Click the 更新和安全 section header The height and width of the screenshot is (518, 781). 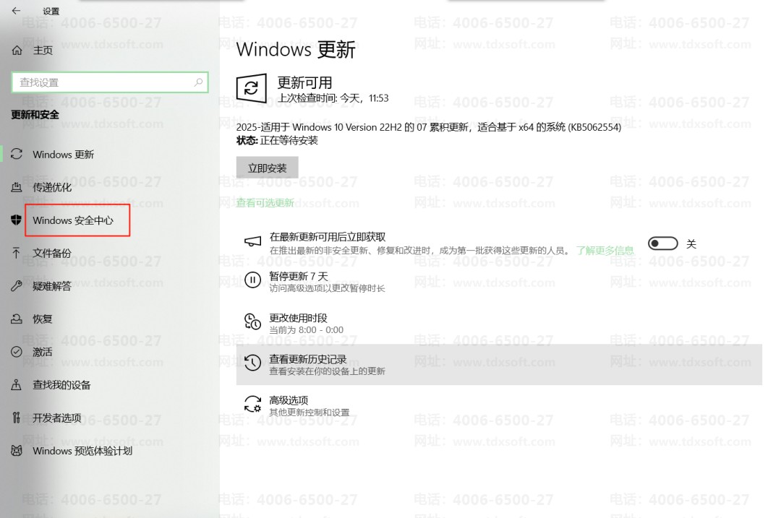tap(35, 115)
